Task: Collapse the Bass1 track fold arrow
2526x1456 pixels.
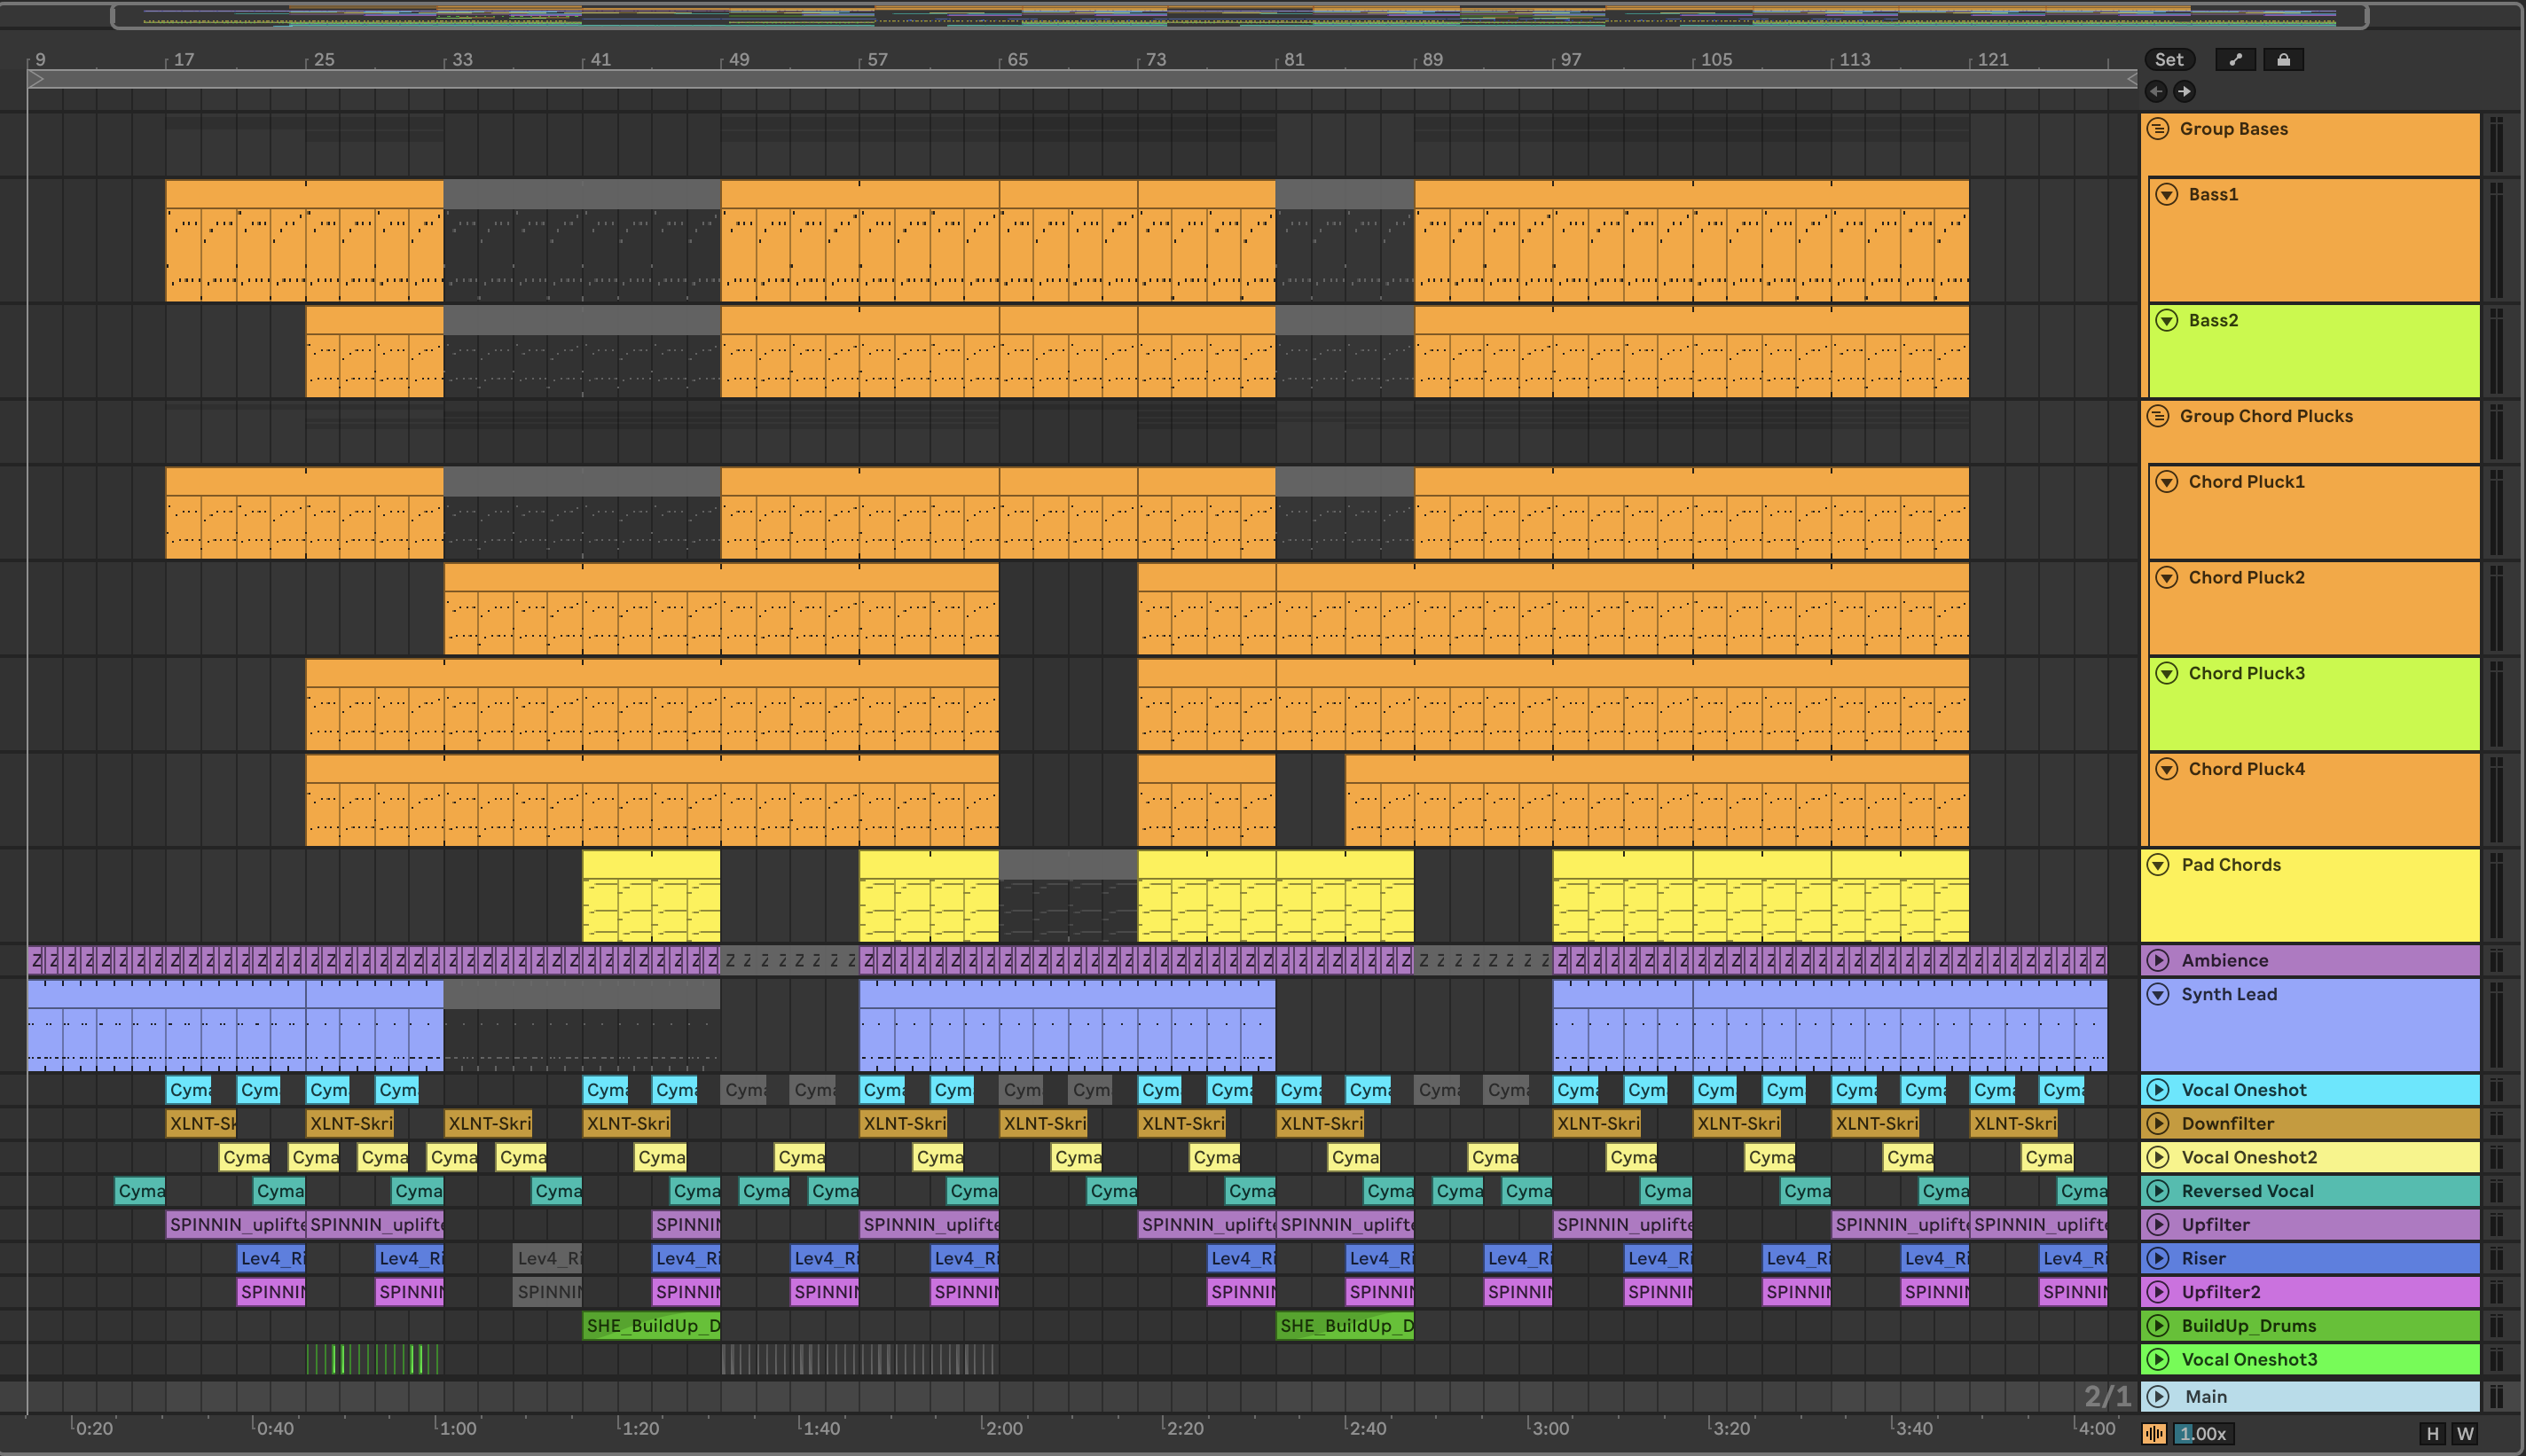Action: pos(2167,195)
